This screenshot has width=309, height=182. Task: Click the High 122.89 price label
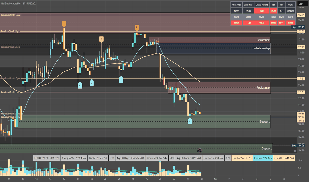pos(298,27)
